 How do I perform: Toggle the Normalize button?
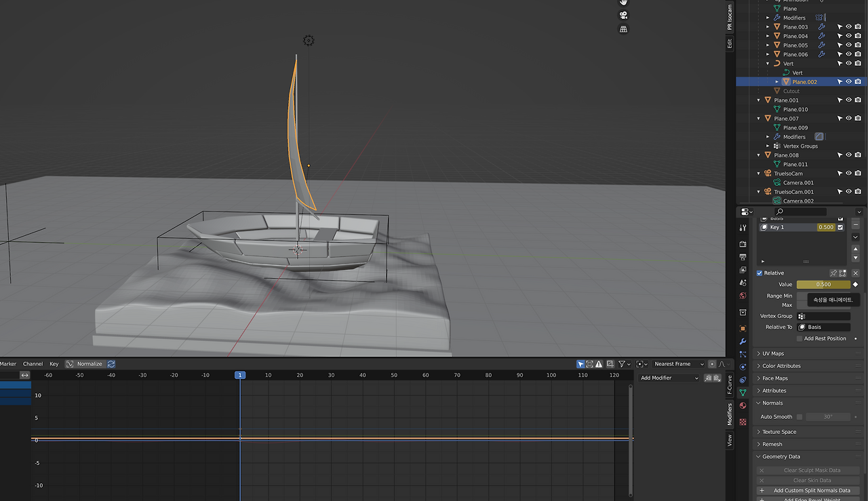coord(84,364)
